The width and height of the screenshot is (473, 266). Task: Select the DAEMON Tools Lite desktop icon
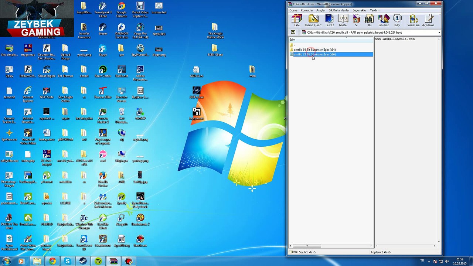click(x=122, y=31)
